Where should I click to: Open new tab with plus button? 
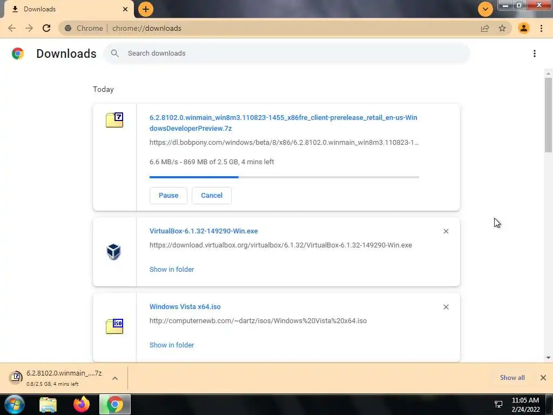click(x=146, y=9)
